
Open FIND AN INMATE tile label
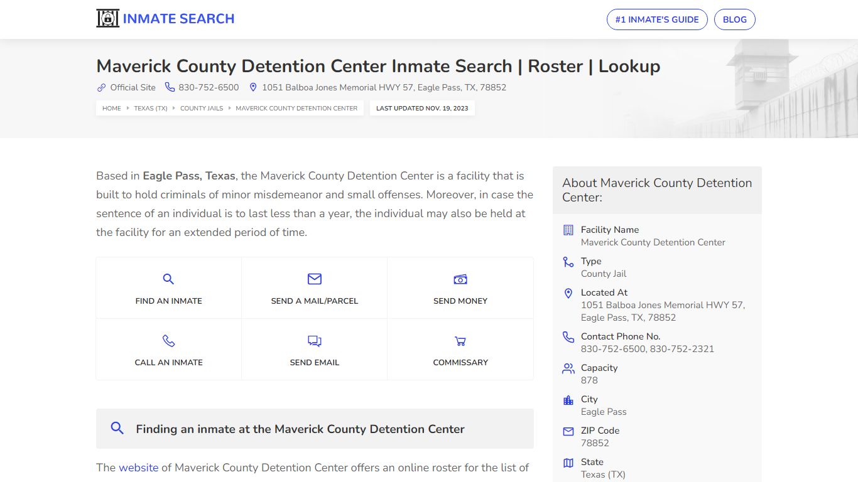pos(169,301)
